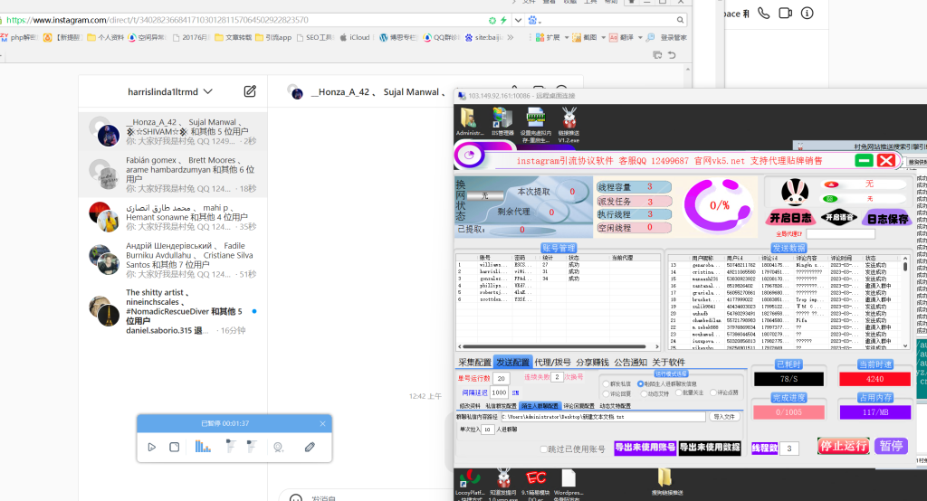Click the webcam icon on recorder widget
Image resolution: width=927 pixels, height=501 pixels.
tap(279, 448)
